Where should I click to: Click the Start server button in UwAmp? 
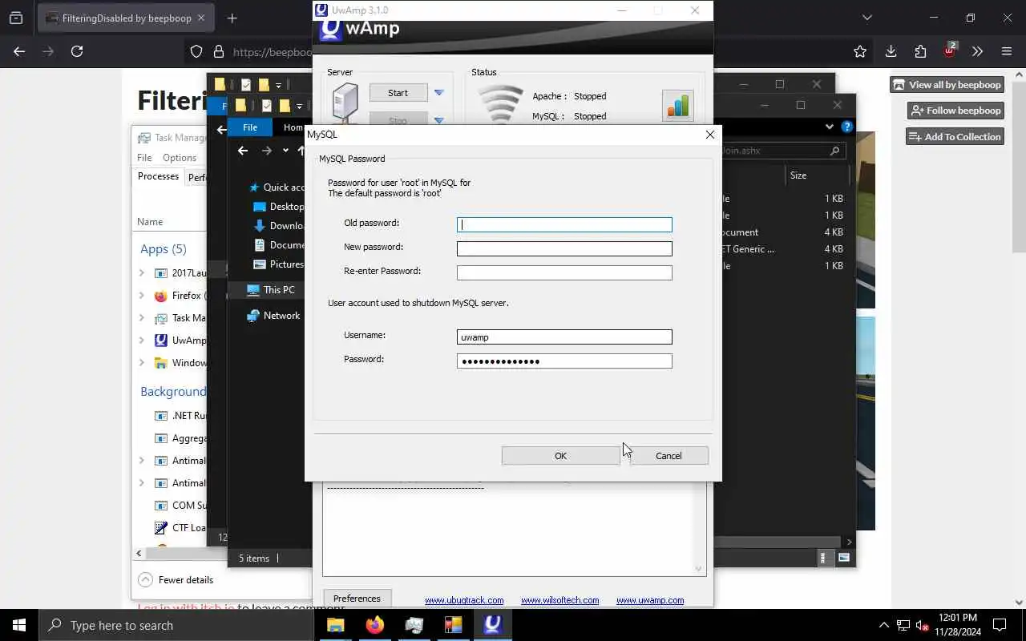pos(398,93)
